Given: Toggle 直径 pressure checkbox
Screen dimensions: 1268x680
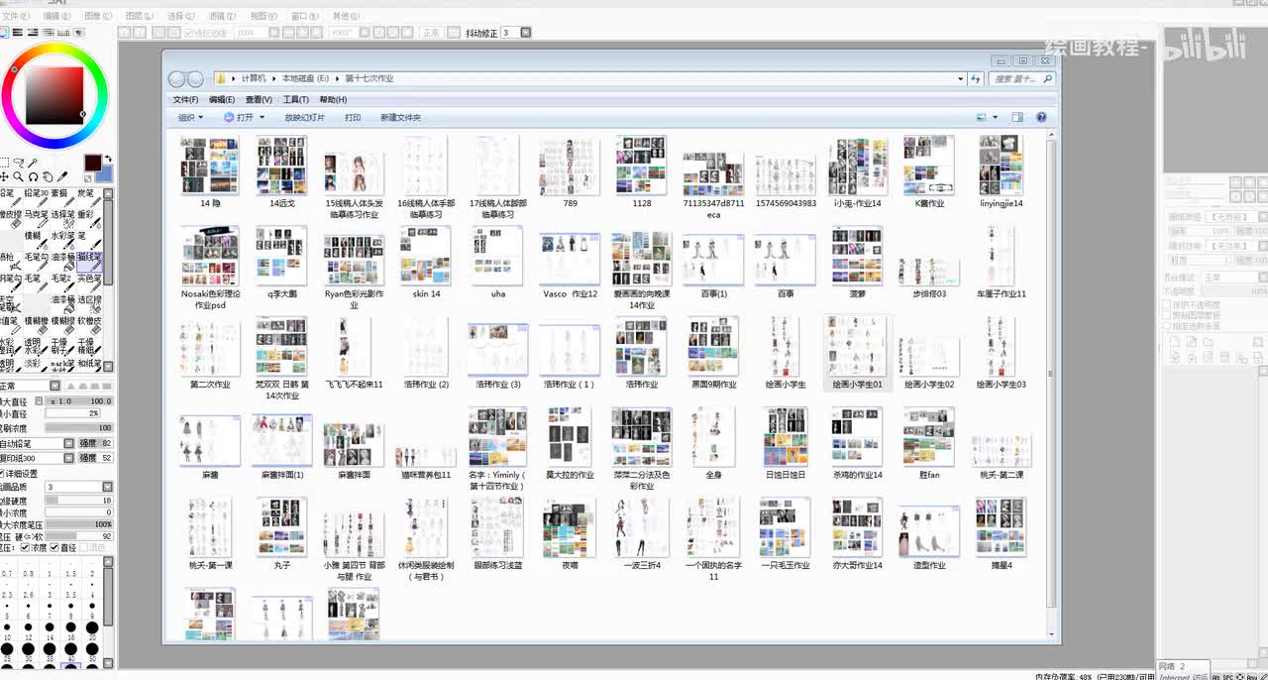Looking at the screenshot, I should click(53, 547).
